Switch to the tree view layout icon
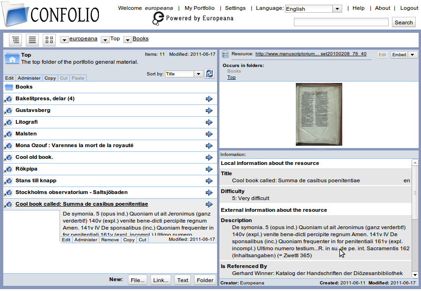 [x=15, y=40]
